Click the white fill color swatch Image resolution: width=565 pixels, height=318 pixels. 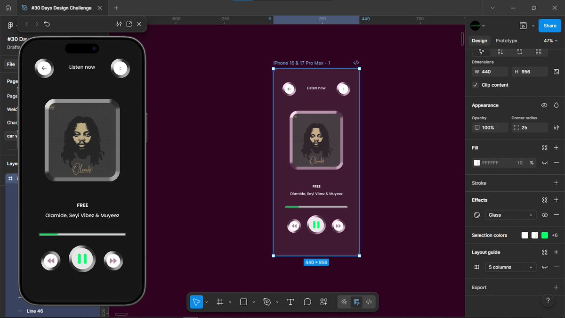pos(477,163)
